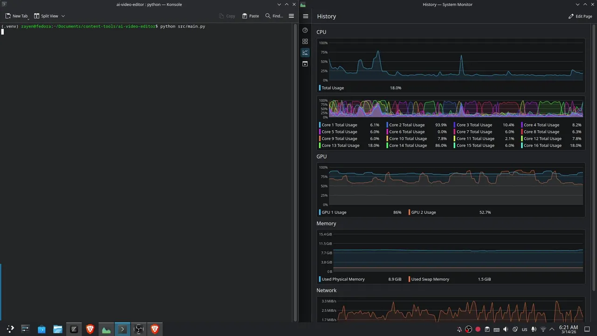Expand the Split View dropdown arrow
This screenshot has height=336, width=597.
tap(63, 16)
